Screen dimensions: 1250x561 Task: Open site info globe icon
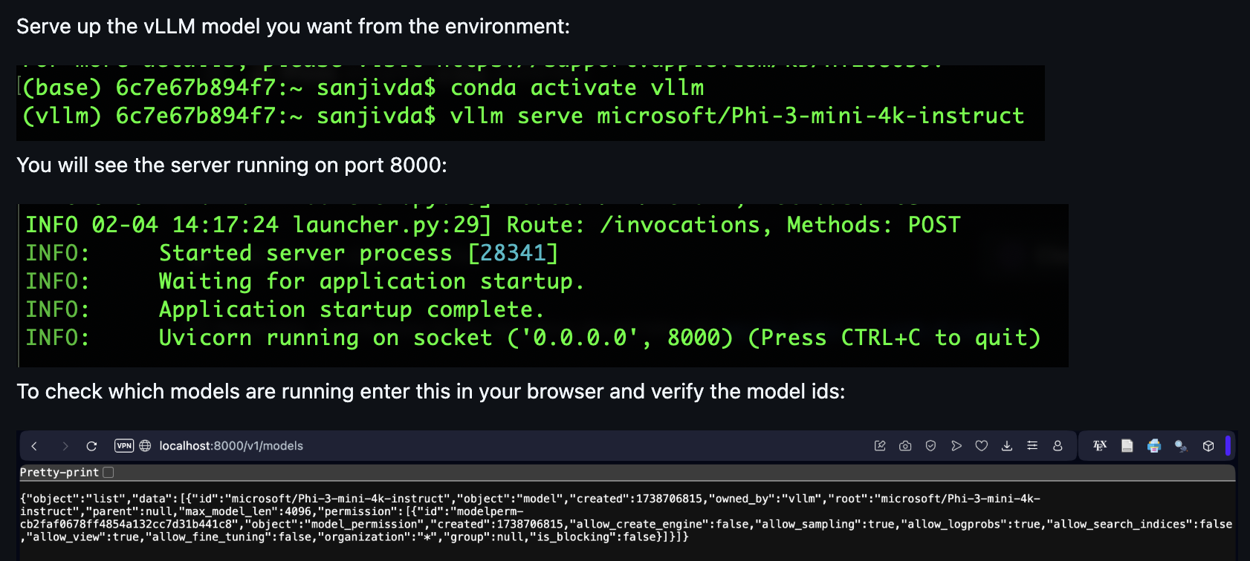[146, 446]
